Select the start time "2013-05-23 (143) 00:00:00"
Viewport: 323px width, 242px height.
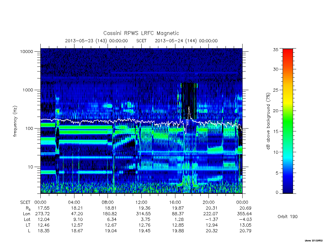click(x=97, y=41)
